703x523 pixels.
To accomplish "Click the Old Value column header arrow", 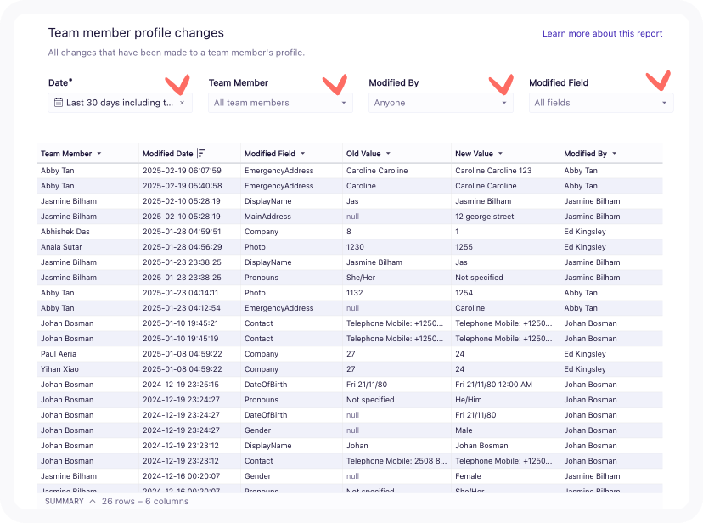I will pos(389,154).
